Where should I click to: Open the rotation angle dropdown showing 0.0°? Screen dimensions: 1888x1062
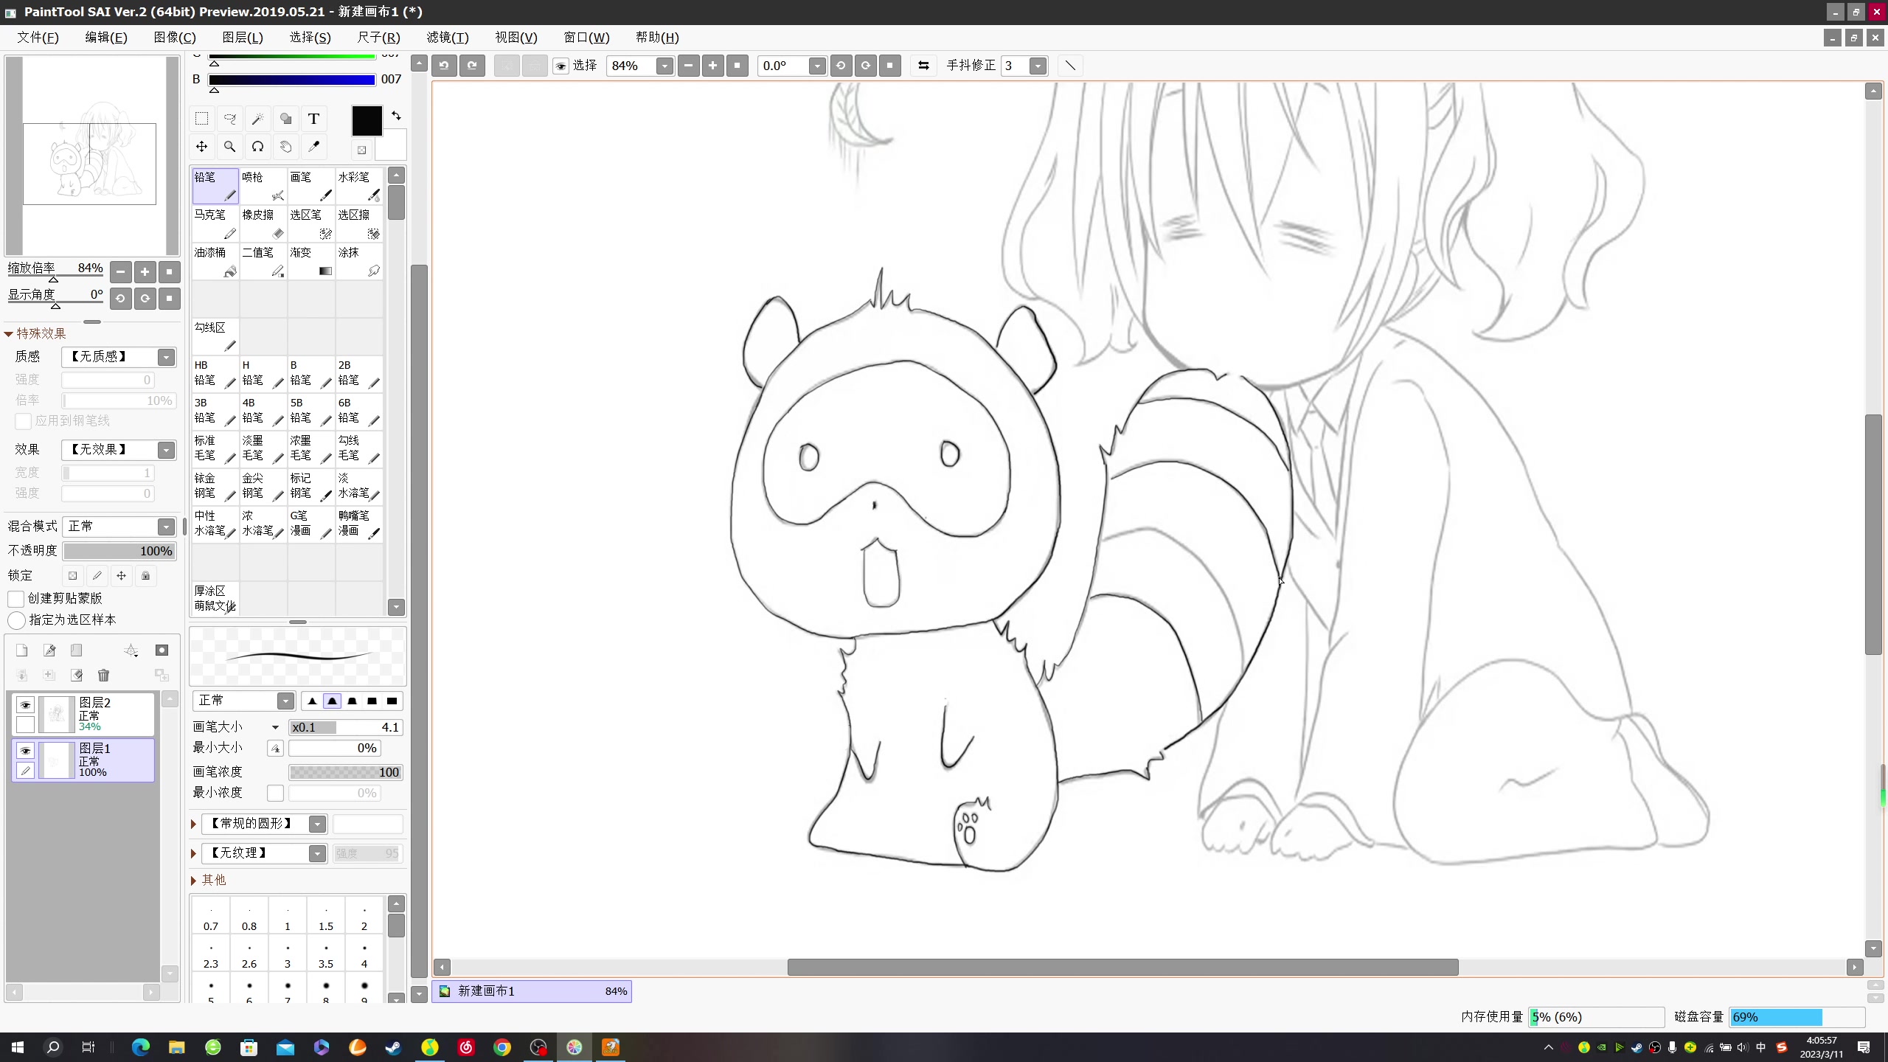[817, 66]
